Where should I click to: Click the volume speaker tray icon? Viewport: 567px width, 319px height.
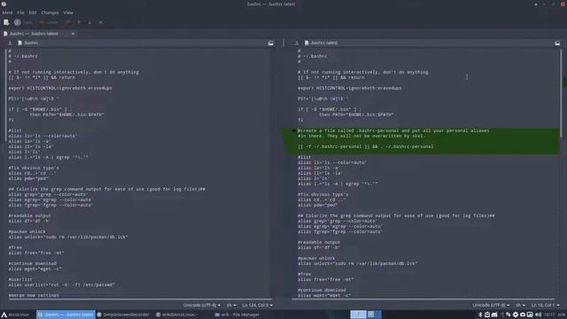538,315
